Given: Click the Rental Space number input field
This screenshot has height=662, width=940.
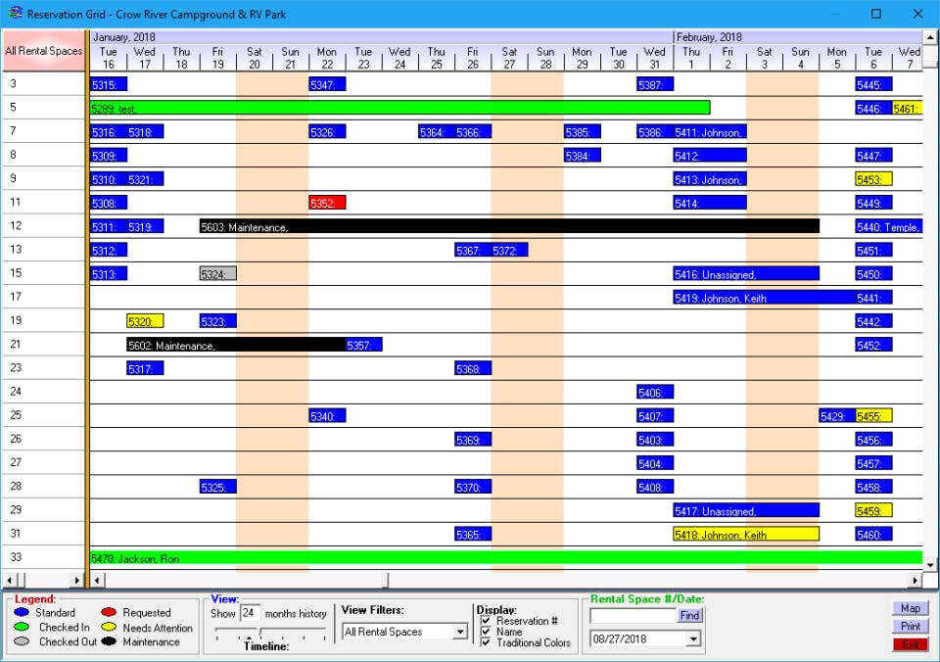Looking at the screenshot, I should [634, 615].
